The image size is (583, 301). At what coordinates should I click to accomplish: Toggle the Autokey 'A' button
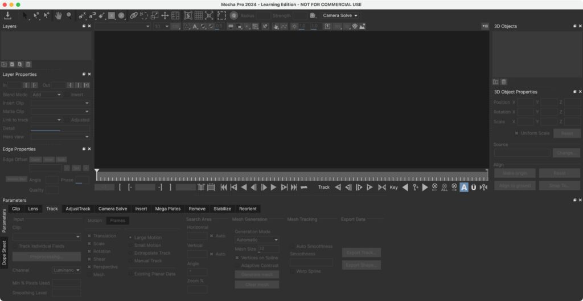tap(464, 188)
